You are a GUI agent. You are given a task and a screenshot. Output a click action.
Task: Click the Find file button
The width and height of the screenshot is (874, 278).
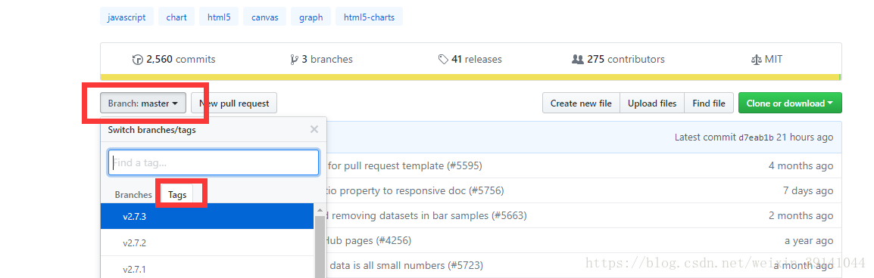709,103
